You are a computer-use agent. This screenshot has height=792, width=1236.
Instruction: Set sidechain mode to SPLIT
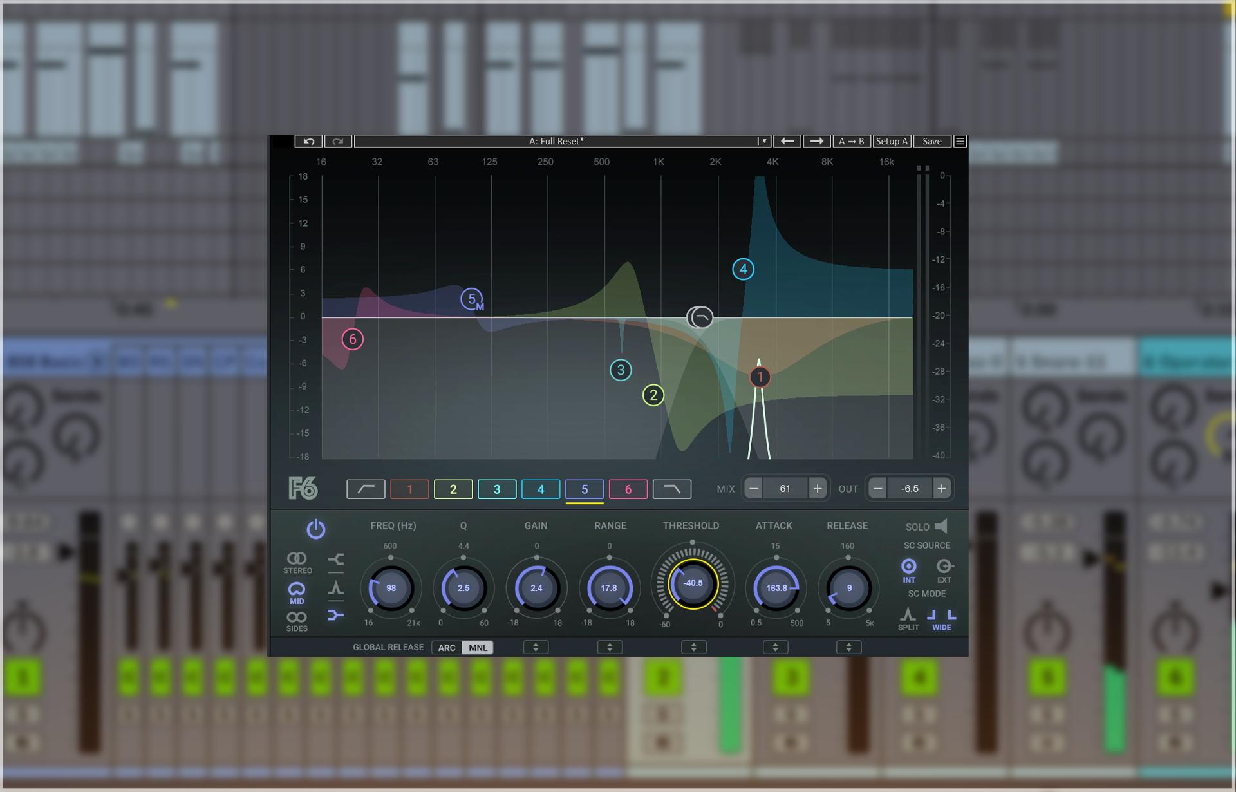point(908,619)
